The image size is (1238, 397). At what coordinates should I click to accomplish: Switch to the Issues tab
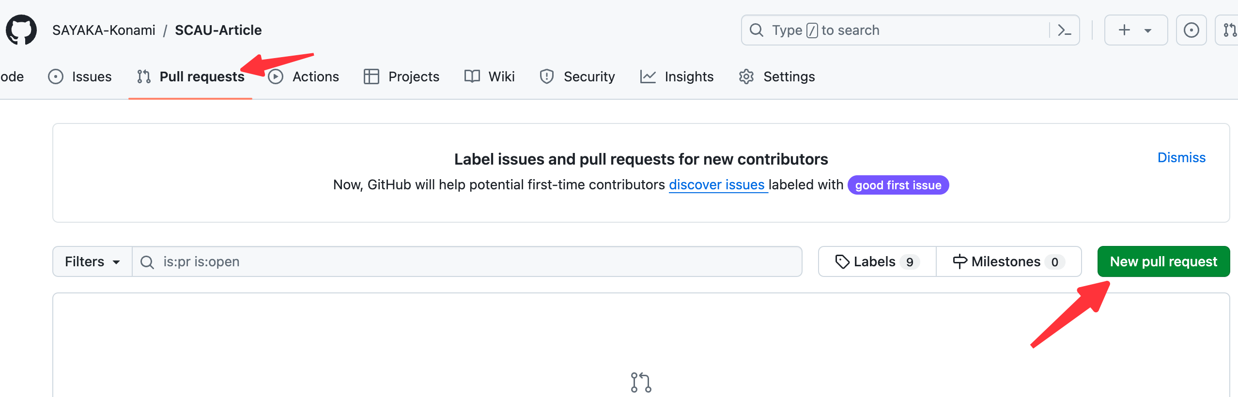click(x=80, y=76)
